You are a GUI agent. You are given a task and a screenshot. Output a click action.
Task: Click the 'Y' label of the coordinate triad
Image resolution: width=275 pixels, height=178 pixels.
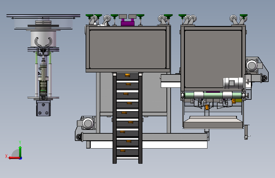[20, 142]
